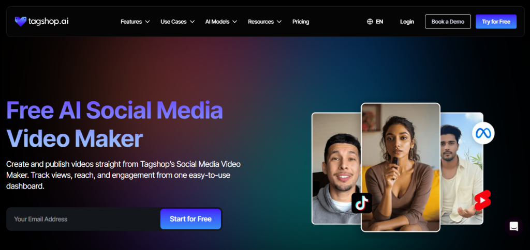Open the AI Models dropdown
Viewport: 530px width, 250px height.
(221, 22)
